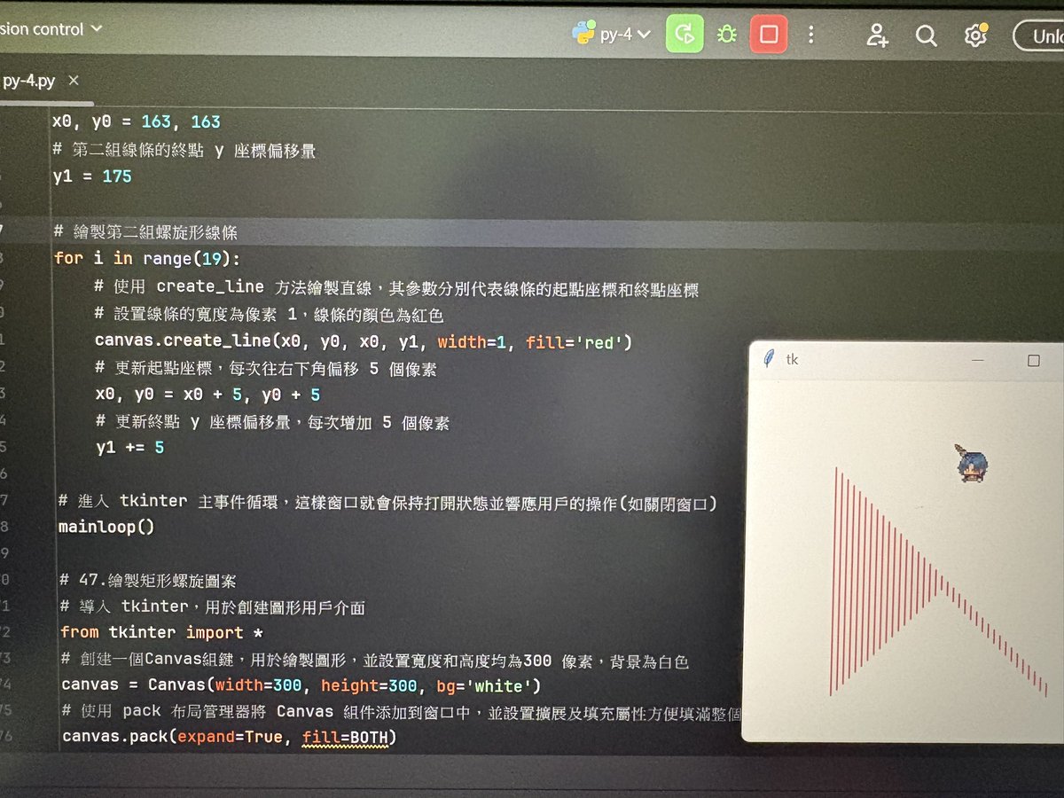Click the Python logo beside the run configuration
Viewport: 1064px width, 798px height.
(585, 32)
